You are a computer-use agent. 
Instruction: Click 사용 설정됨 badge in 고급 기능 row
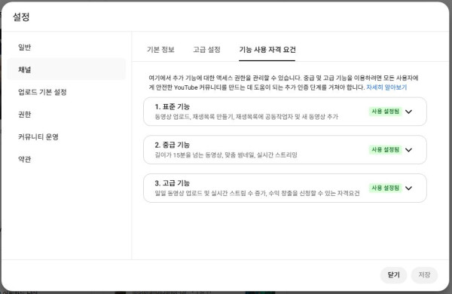[x=385, y=188]
